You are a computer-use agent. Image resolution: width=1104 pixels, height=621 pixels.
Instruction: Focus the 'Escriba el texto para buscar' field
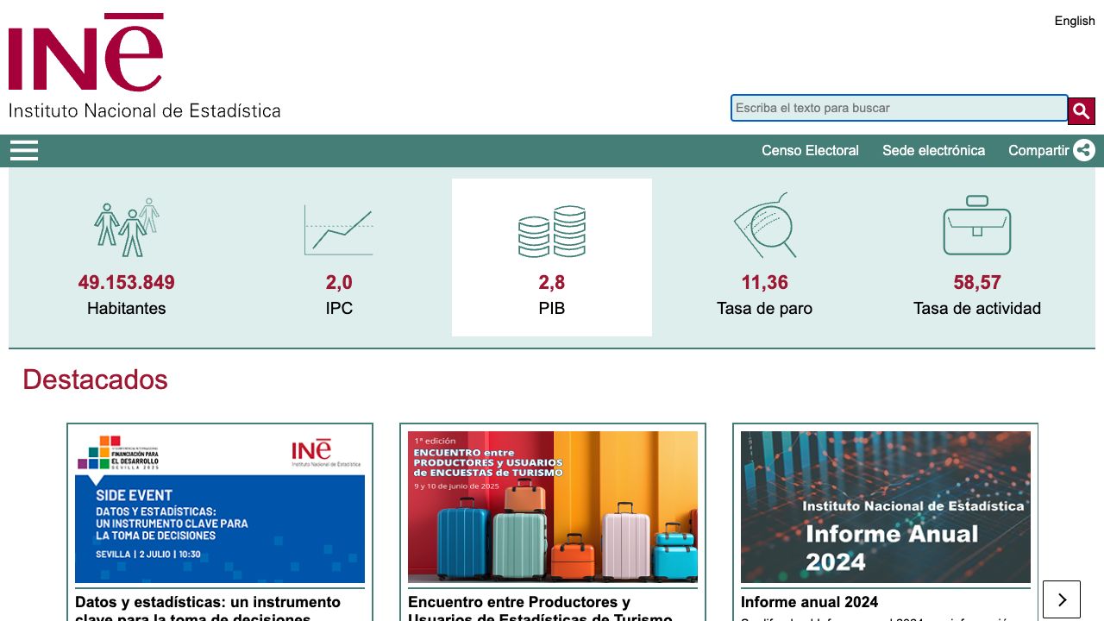[899, 108]
